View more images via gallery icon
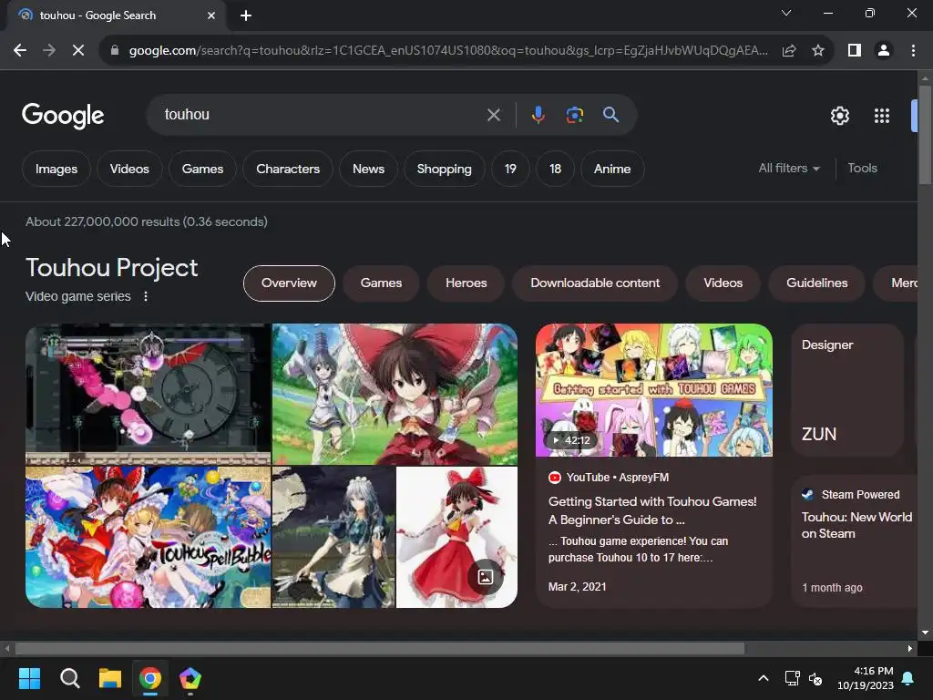This screenshot has width=933, height=700. pos(486,577)
